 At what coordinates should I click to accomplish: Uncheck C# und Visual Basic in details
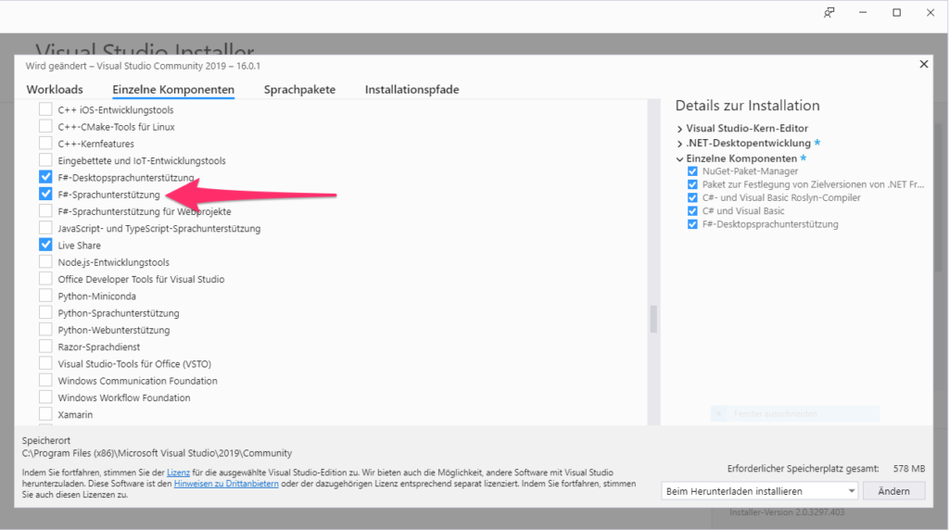coord(692,211)
